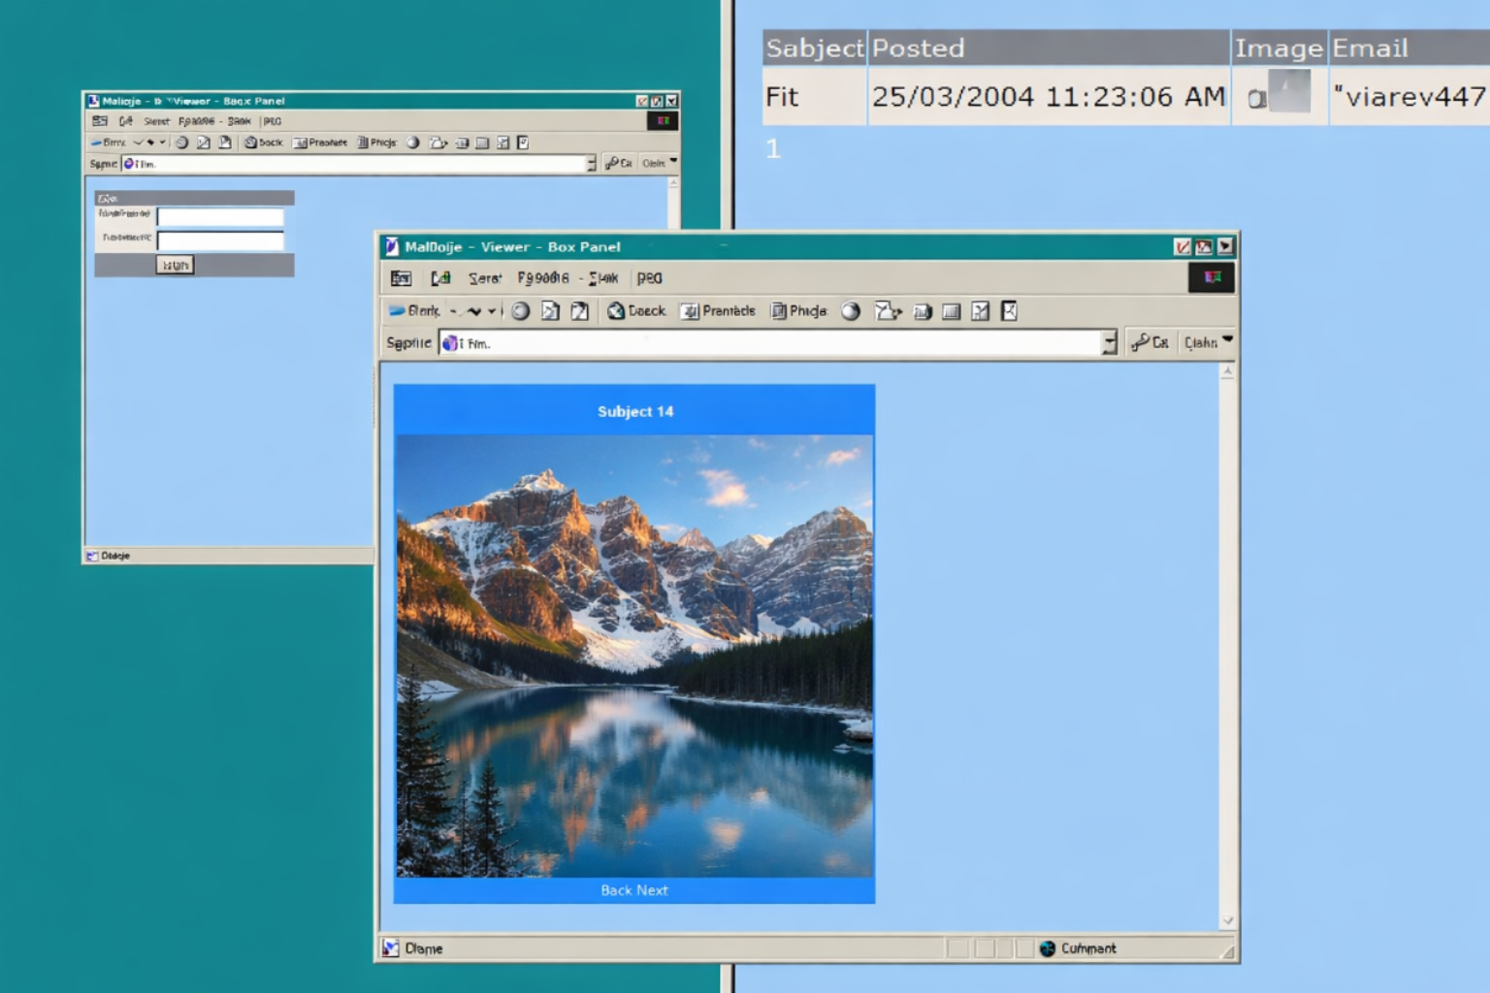Viewport: 1490px width, 993px height.
Task: Click the Mail envelope icon on the toolbar
Action: [887, 310]
